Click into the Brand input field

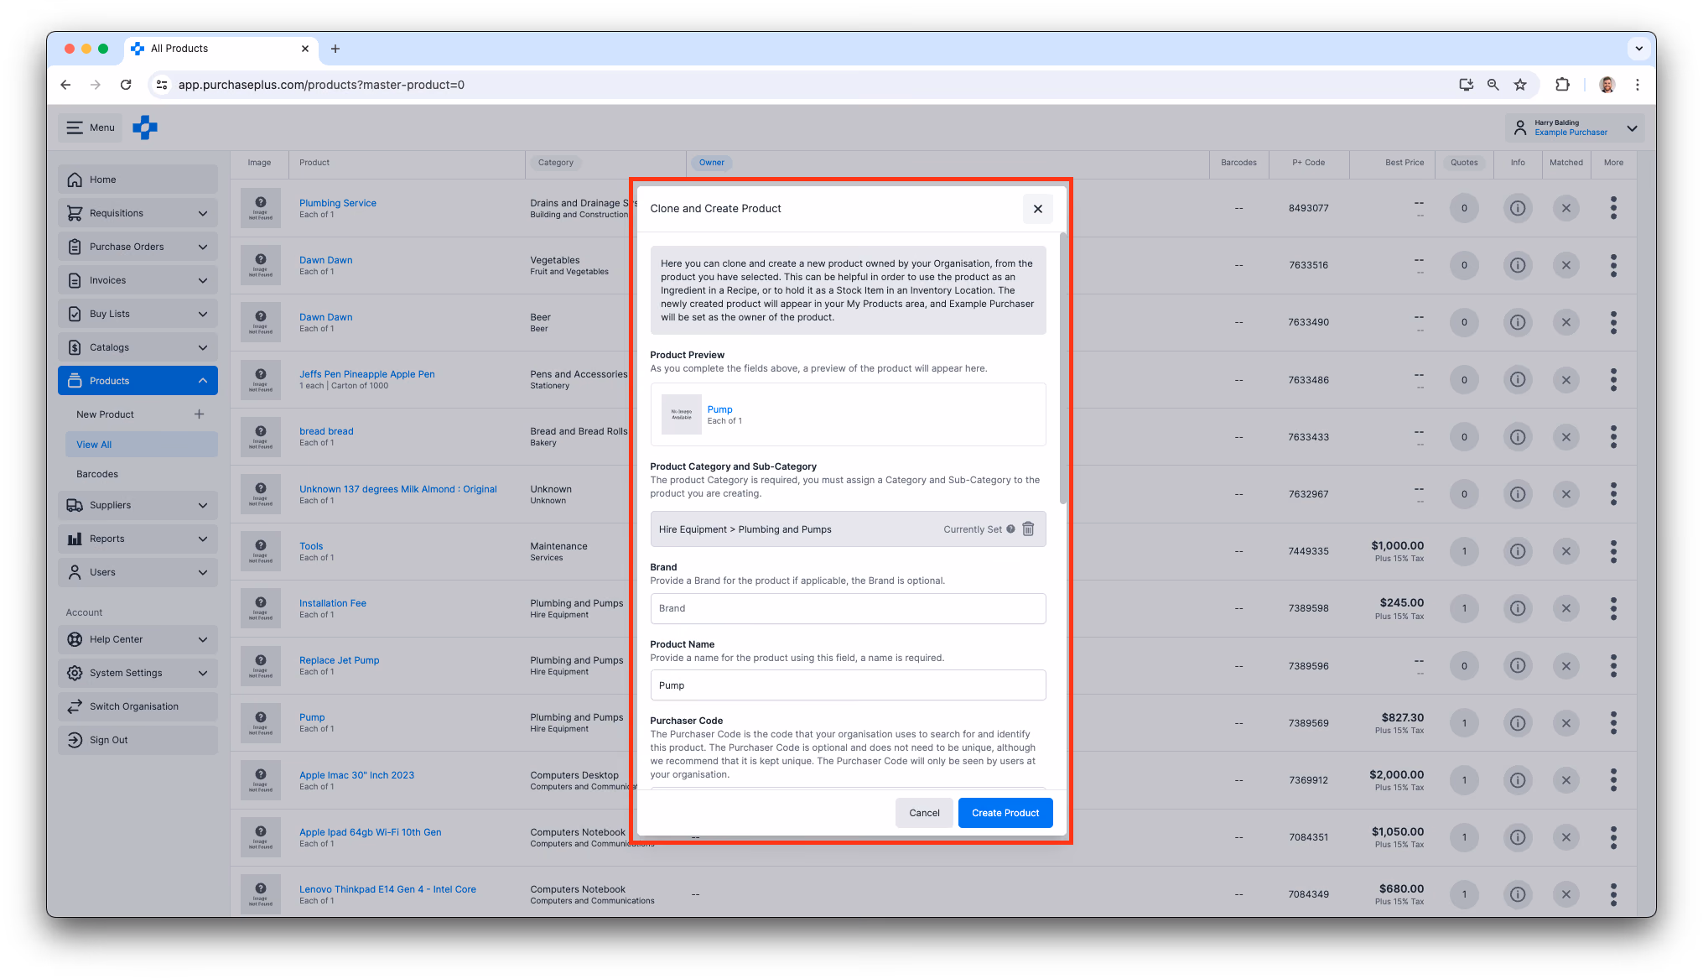coord(848,608)
